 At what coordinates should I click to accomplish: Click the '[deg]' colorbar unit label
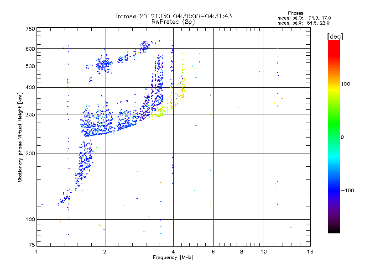click(335, 37)
